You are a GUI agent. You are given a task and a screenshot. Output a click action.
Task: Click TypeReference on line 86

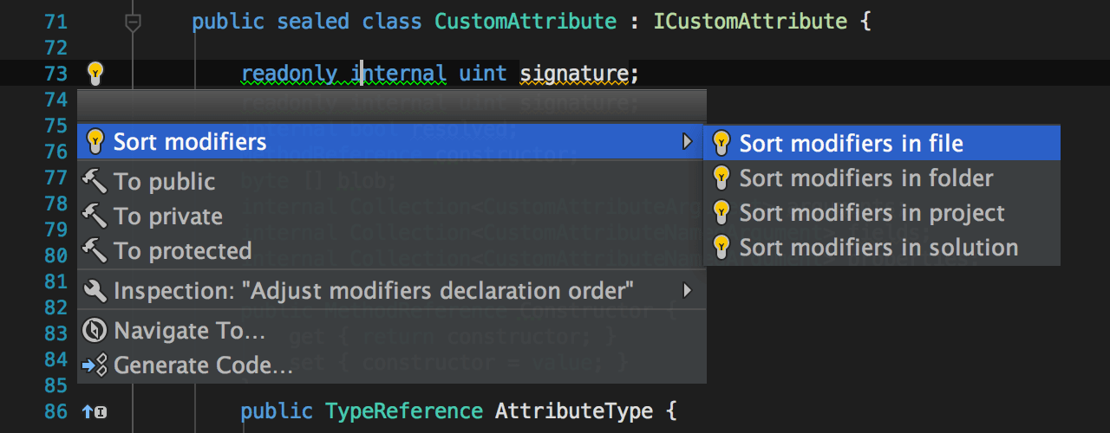[403, 410]
